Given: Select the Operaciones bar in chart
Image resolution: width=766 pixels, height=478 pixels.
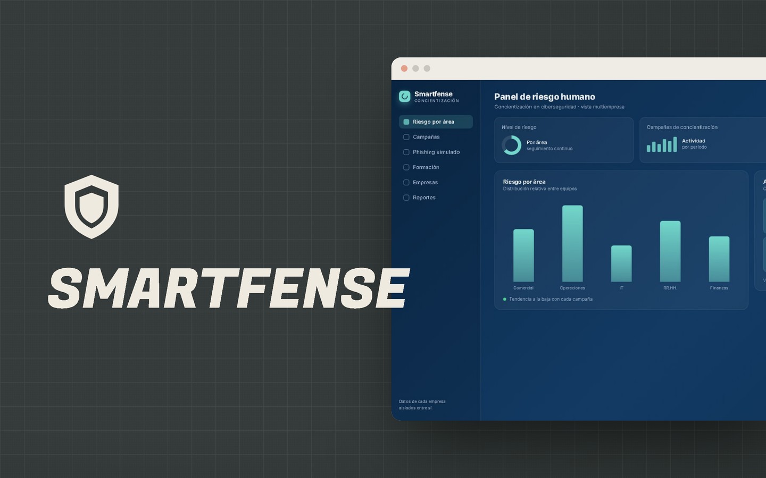Looking at the screenshot, I should point(572,244).
